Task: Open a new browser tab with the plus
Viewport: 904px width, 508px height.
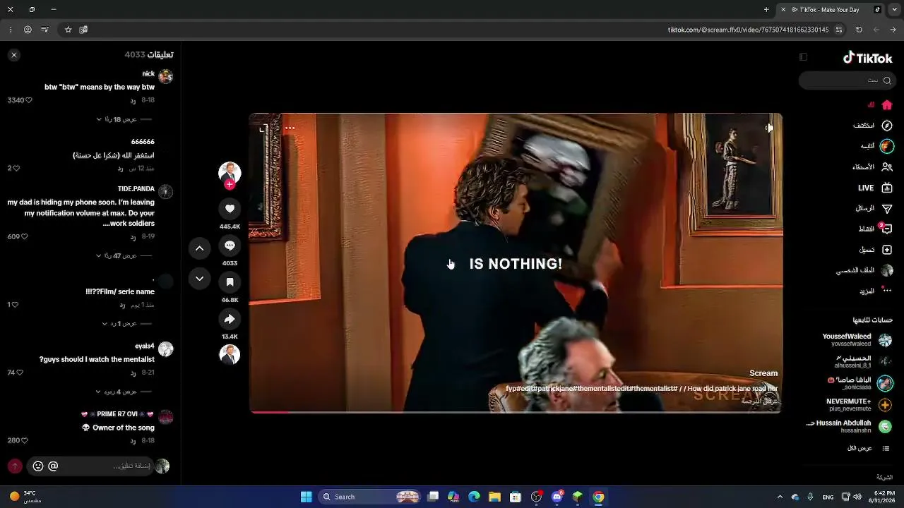Action: point(766,10)
